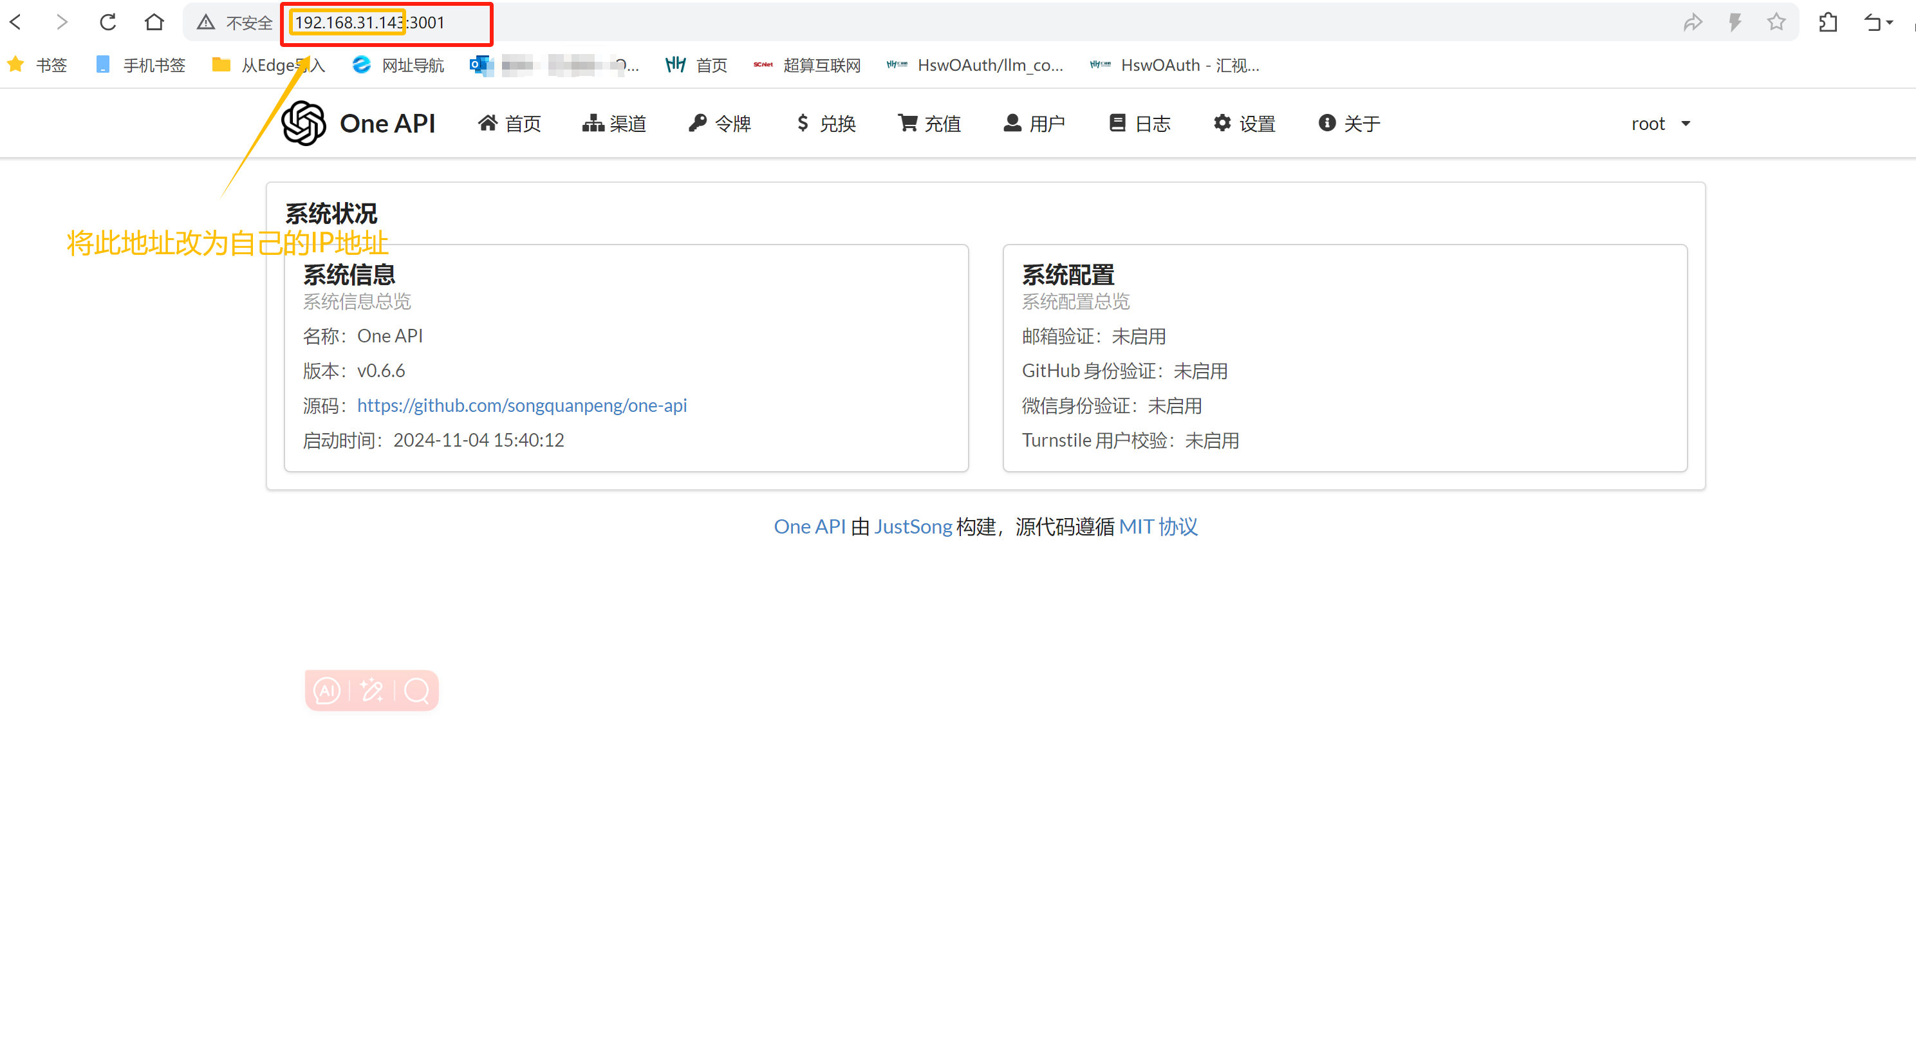The width and height of the screenshot is (1916, 1060).
Task: Click the lightning bolt icon in address bar
Action: click(x=1735, y=23)
